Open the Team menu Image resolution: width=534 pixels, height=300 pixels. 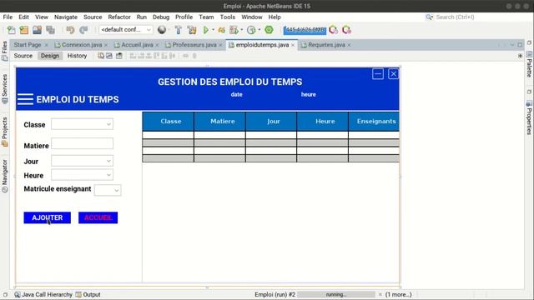[x=206, y=17]
